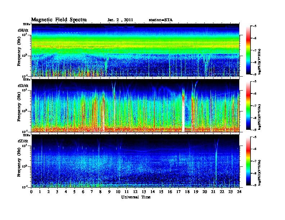Click the "Magnetic Field Spectra" title
The width and height of the screenshot is (285, 220).
pos(59,20)
